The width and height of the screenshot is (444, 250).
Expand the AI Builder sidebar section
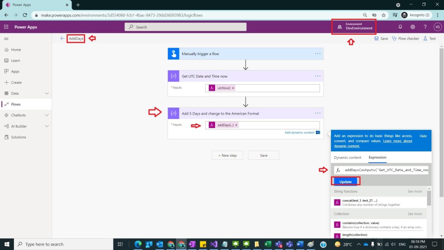46,126
